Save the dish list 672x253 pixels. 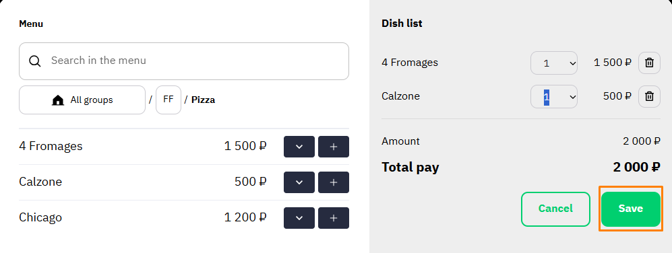(630, 209)
